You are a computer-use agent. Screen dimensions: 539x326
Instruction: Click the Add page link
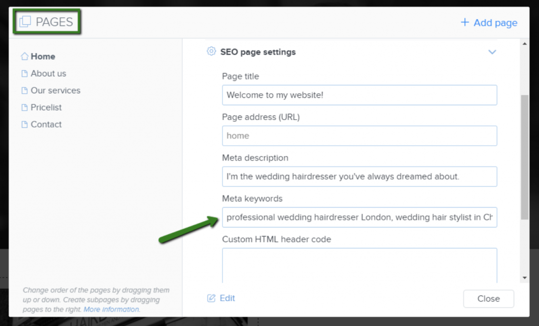[495, 23]
